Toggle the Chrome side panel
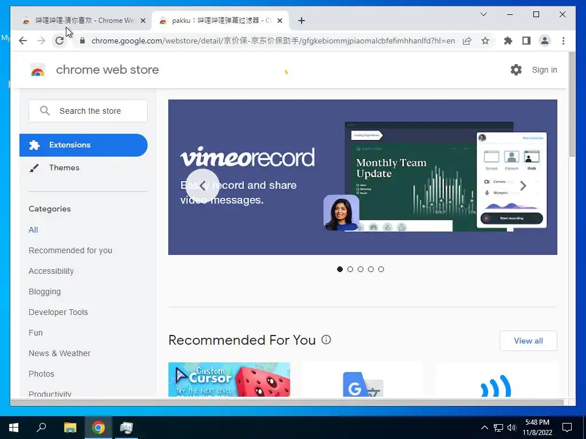 coord(526,41)
